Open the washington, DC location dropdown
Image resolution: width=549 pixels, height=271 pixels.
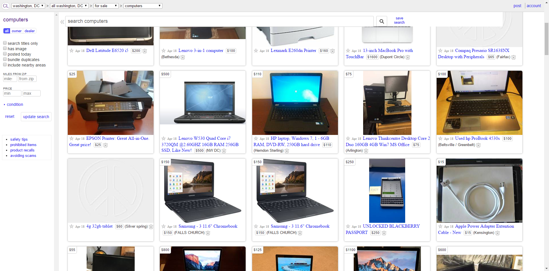28,6
